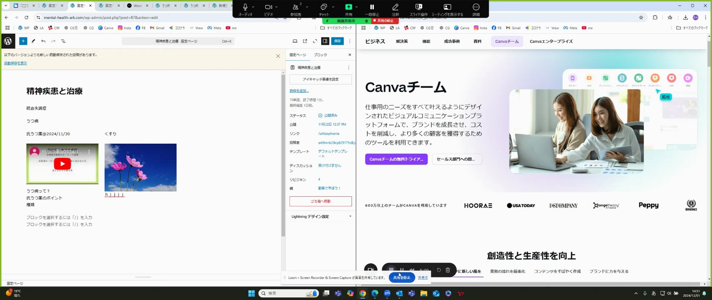Toggle the settings sidebar panel button
The height and width of the screenshot is (300, 712).
[325, 41]
